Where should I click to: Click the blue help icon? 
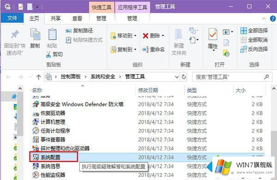pyautogui.click(x=273, y=18)
